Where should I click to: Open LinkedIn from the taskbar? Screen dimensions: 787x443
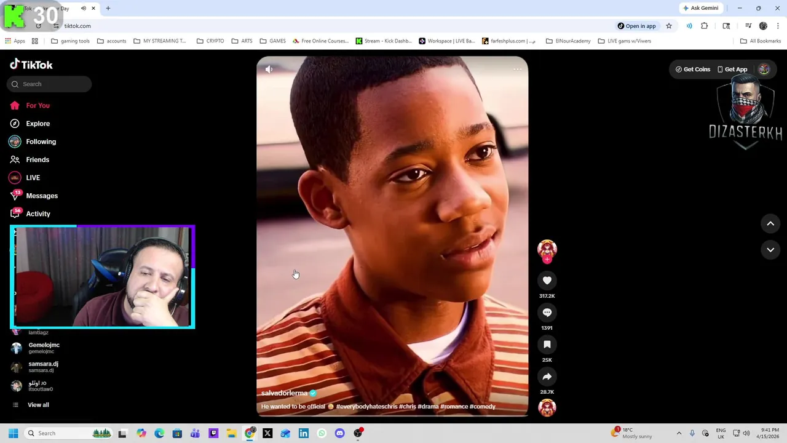click(x=304, y=433)
